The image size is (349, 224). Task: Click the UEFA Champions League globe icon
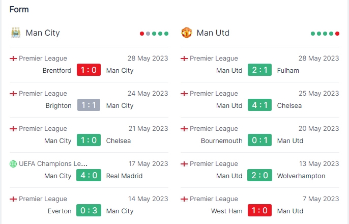(13, 163)
